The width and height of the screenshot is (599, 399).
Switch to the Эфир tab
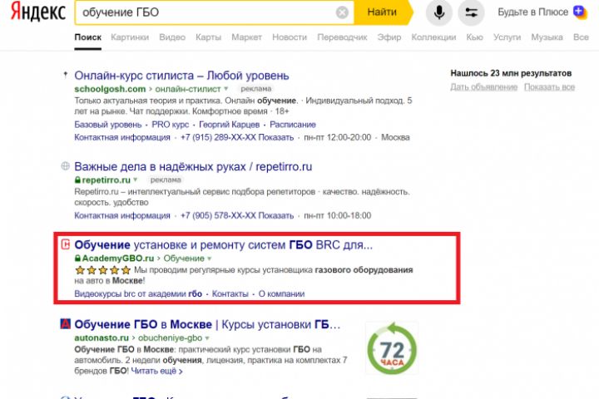pos(389,37)
